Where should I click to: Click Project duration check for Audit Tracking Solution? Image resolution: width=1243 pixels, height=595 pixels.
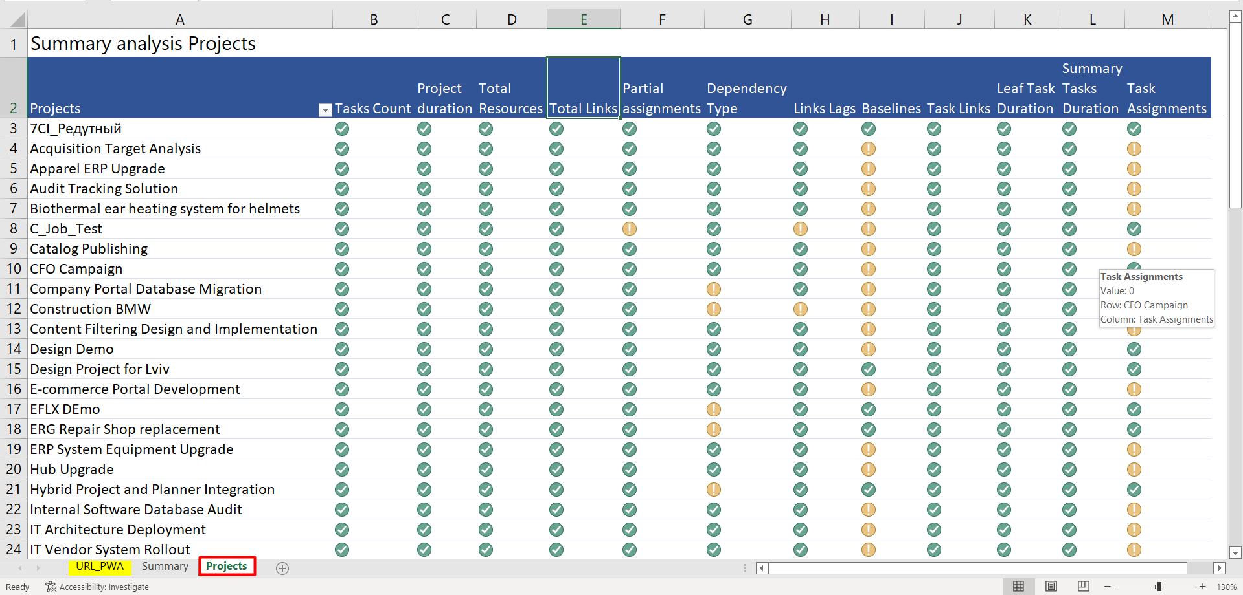point(424,189)
